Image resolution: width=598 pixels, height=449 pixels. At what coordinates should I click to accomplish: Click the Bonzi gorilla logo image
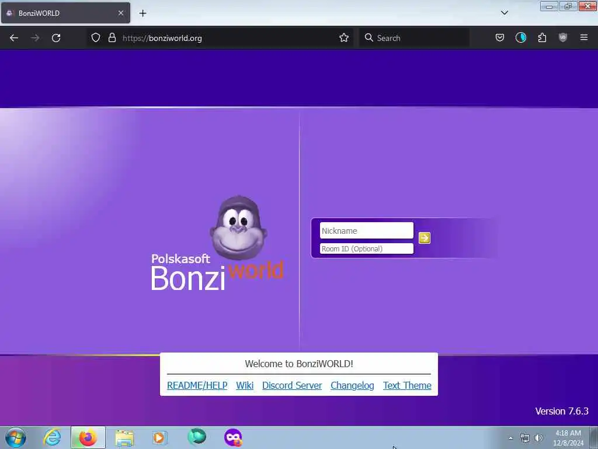click(x=238, y=227)
